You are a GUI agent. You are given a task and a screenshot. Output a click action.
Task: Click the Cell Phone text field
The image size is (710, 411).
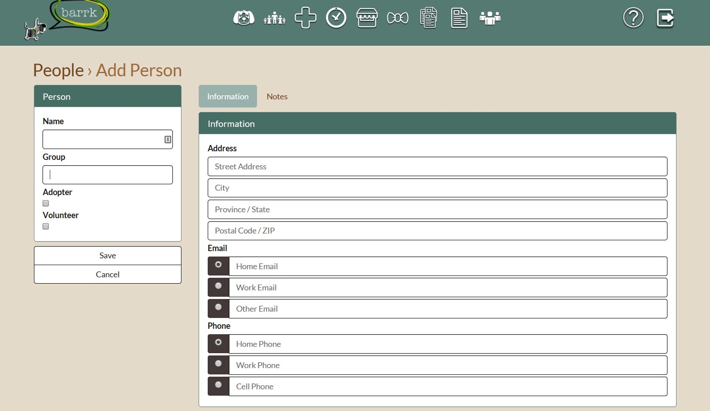[x=448, y=387]
